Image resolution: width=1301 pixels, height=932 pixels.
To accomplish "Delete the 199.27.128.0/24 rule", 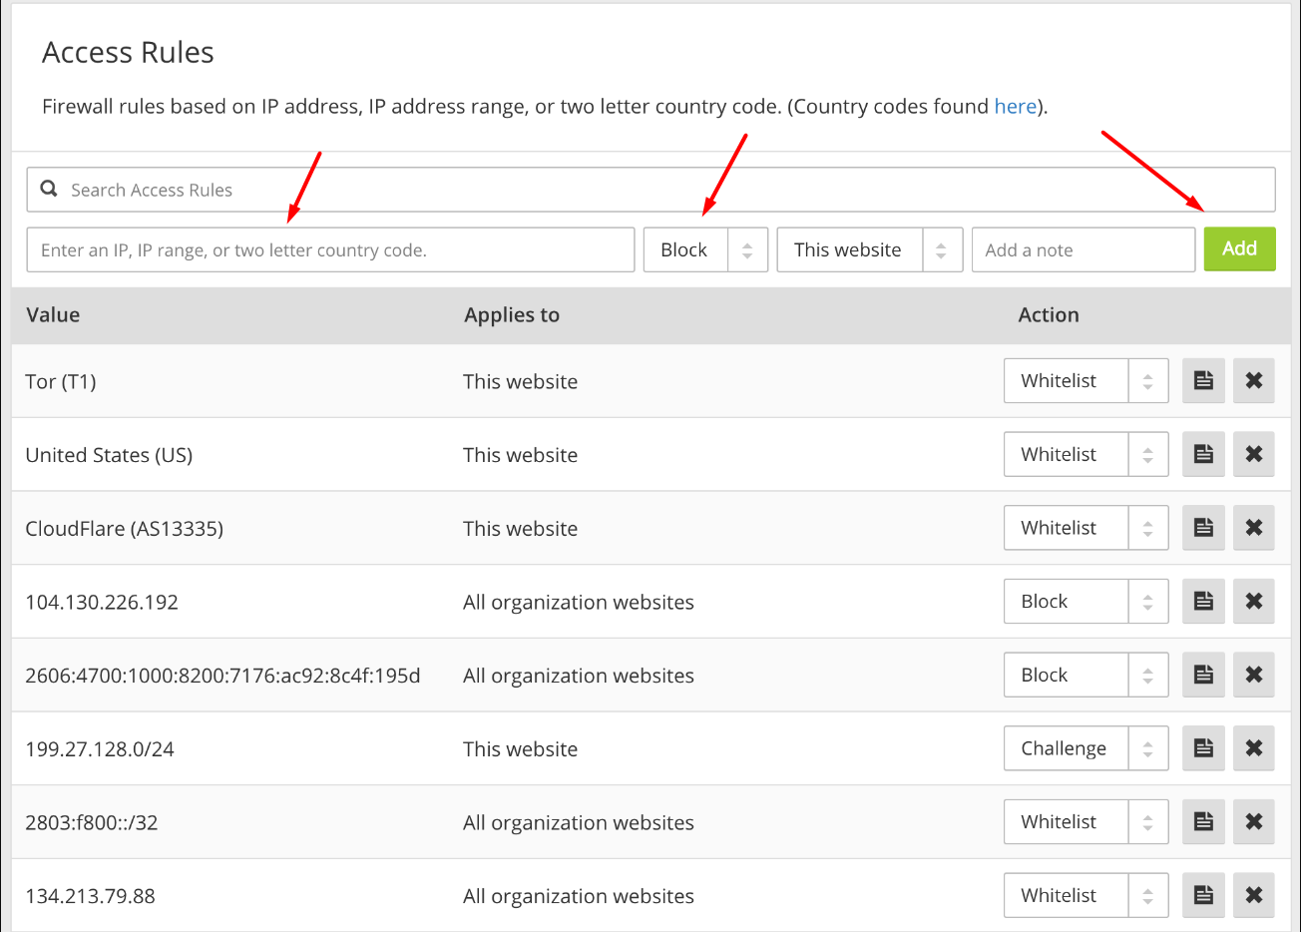I will tap(1254, 748).
